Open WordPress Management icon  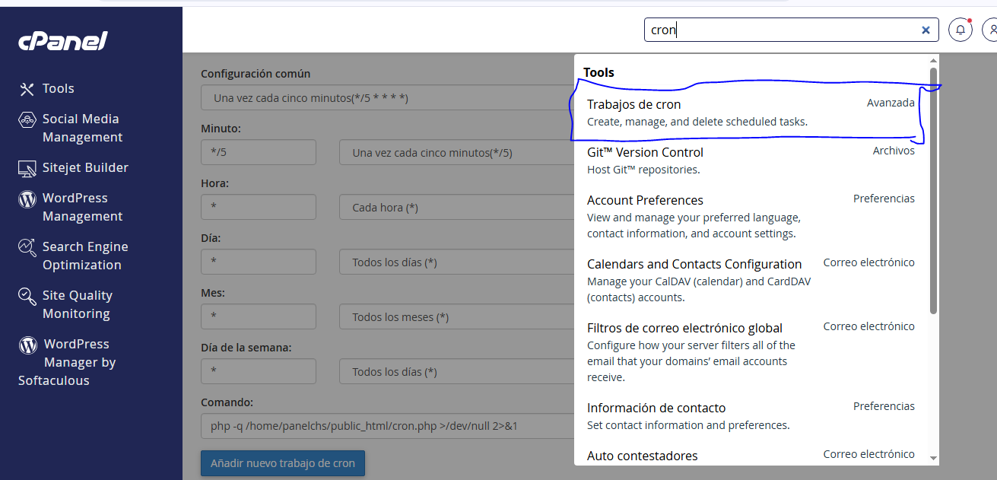tap(27, 199)
